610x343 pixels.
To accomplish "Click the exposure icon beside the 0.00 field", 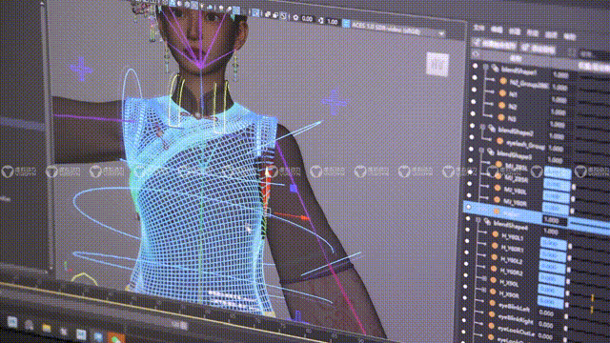I will [295, 18].
